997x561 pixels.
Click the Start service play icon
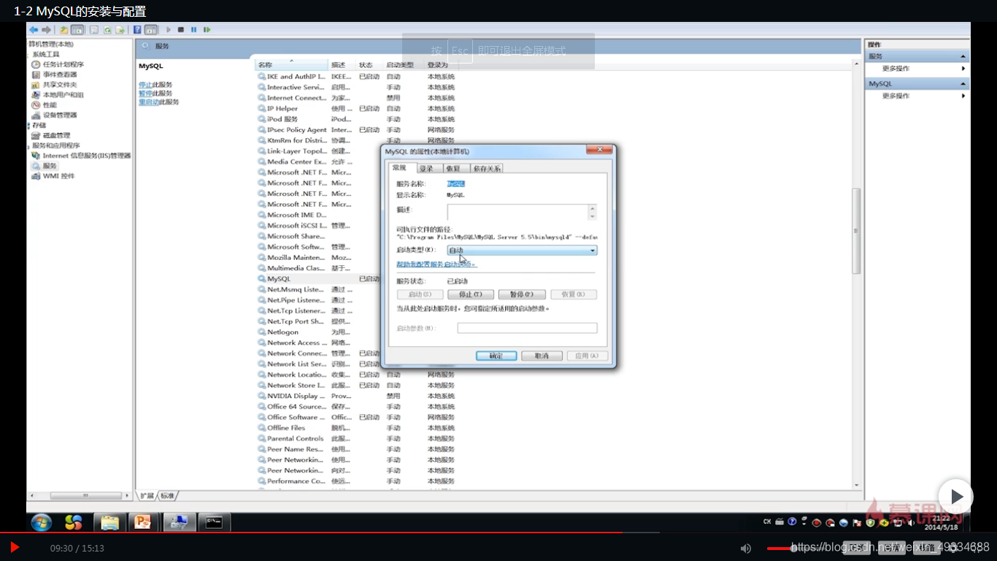(x=169, y=30)
